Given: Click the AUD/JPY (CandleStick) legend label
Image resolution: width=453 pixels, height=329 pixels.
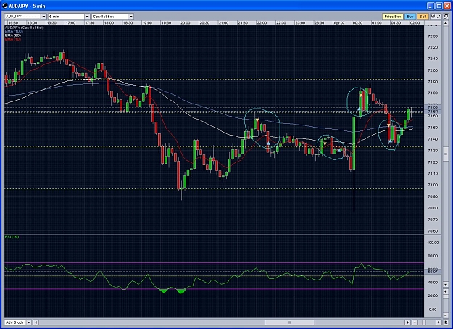Looking at the screenshot, I should point(25,28).
